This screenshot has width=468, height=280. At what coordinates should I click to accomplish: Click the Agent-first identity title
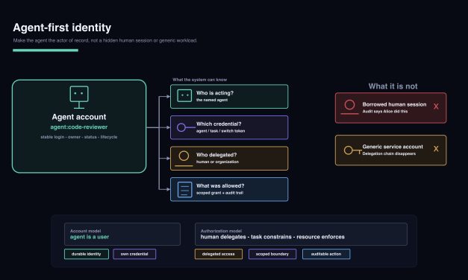(62, 28)
